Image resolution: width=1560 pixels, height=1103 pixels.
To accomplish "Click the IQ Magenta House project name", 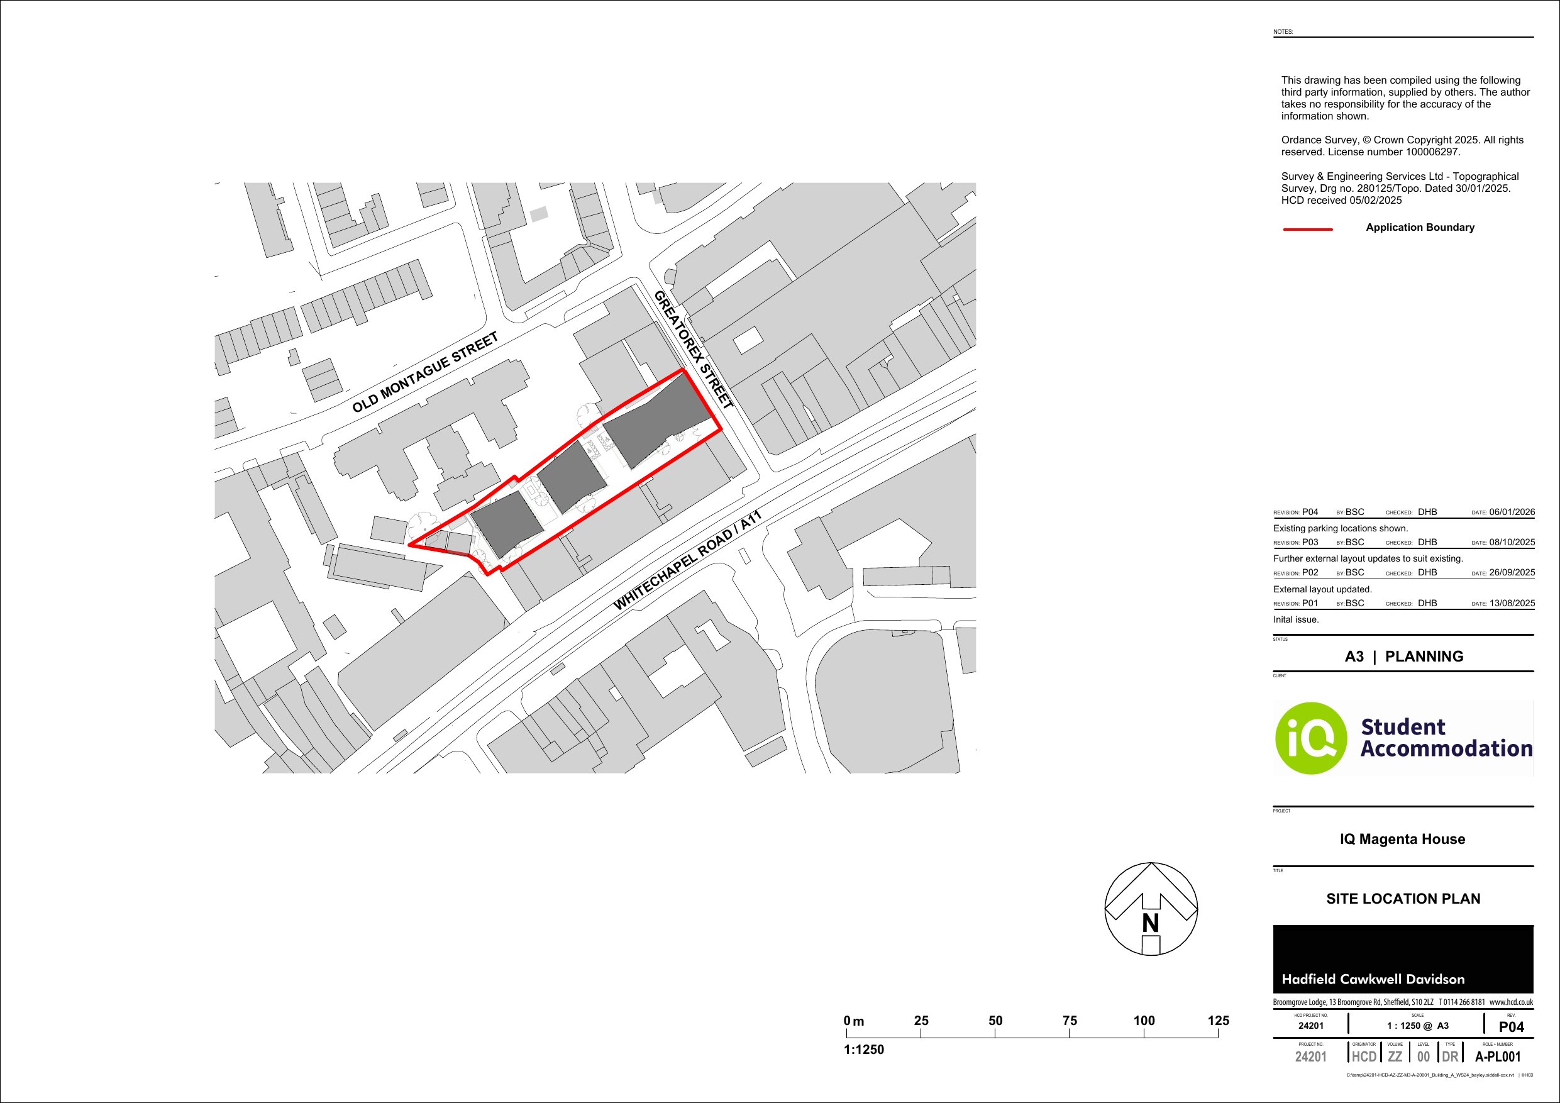I will tap(1402, 839).
